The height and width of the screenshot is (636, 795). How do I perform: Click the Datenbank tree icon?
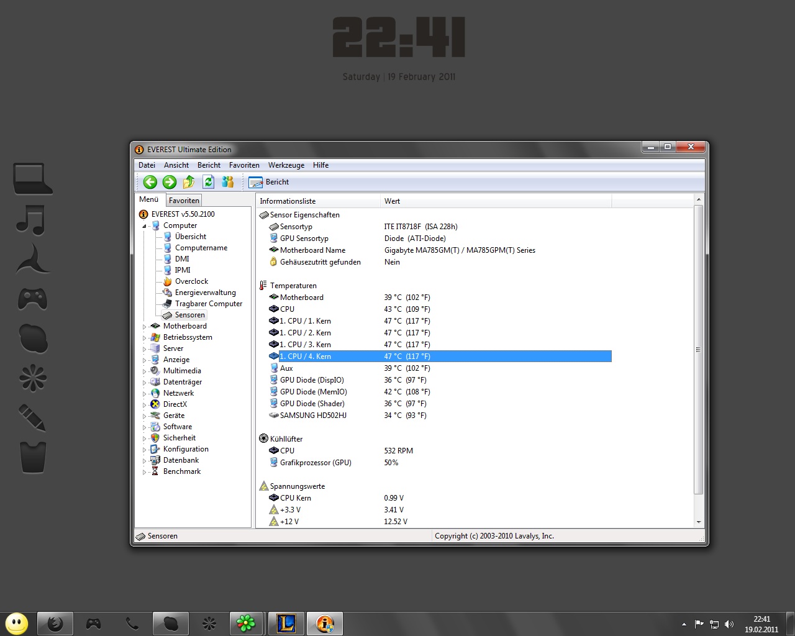point(155,460)
